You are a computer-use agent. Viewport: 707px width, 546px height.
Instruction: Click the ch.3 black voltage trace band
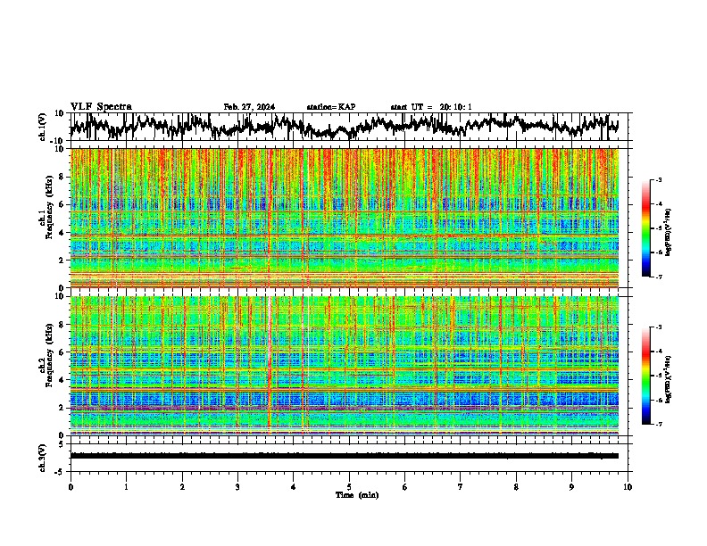pos(344,456)
